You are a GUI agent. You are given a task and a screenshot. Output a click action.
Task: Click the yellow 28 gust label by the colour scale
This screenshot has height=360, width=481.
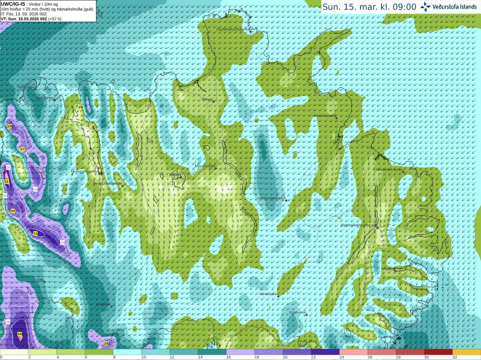click(x=106, y=343)
